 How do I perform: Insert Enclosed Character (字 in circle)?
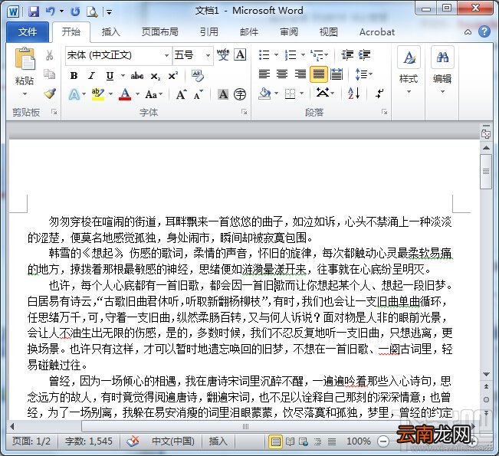click(240, 94)
